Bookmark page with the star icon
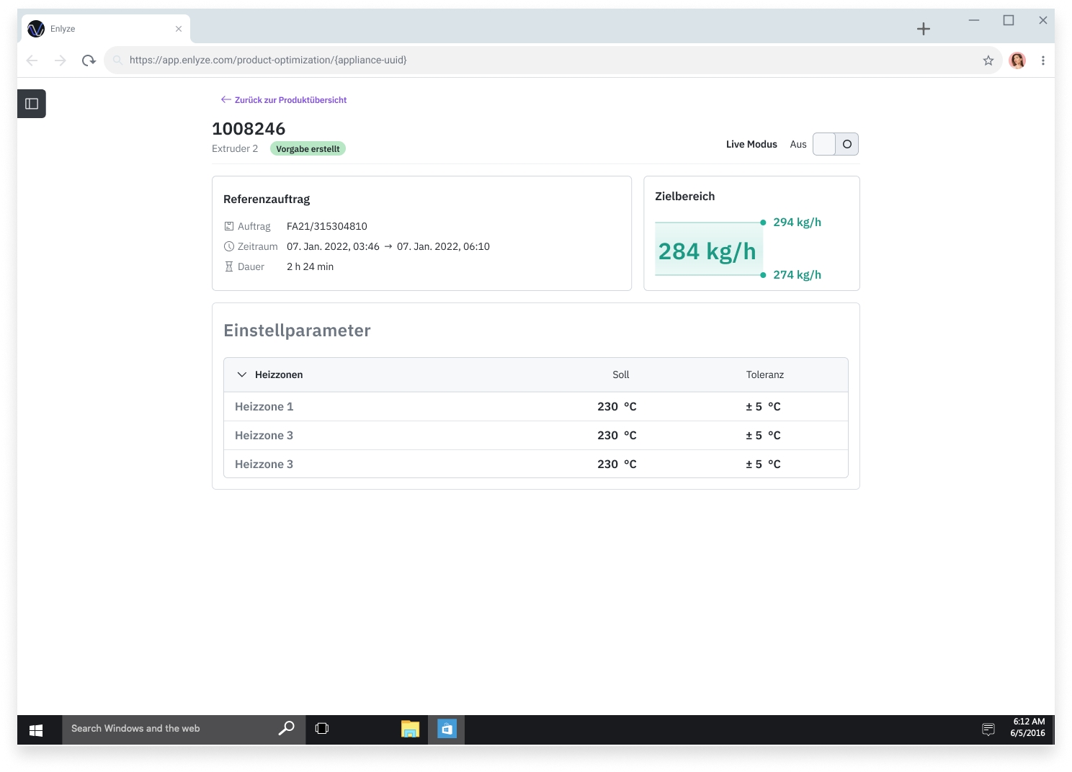 click(988, 60)
